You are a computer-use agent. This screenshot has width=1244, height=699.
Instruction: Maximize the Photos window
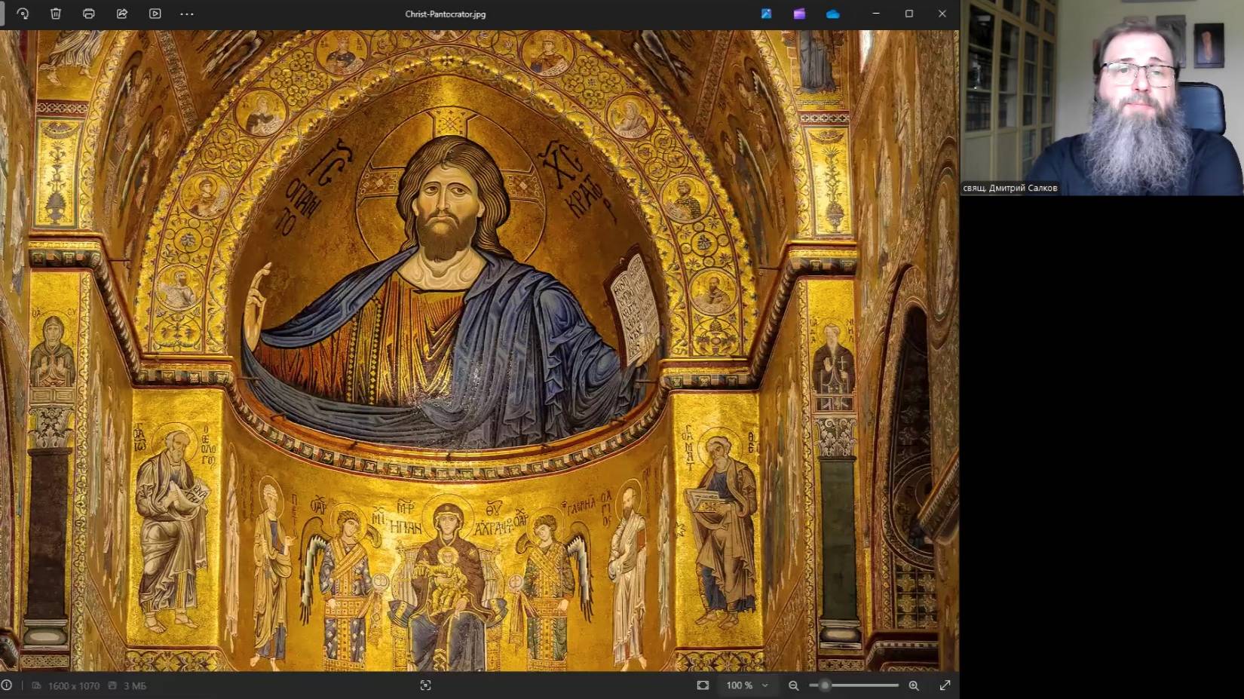click(909, 14)
